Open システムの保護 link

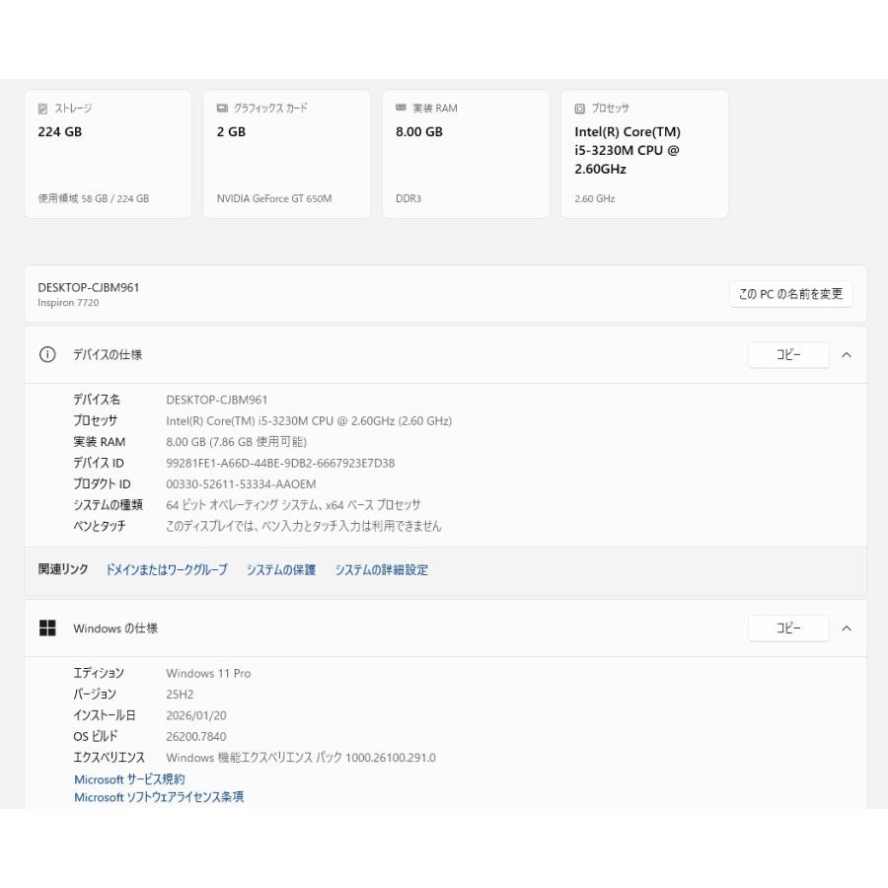point(281,569)
